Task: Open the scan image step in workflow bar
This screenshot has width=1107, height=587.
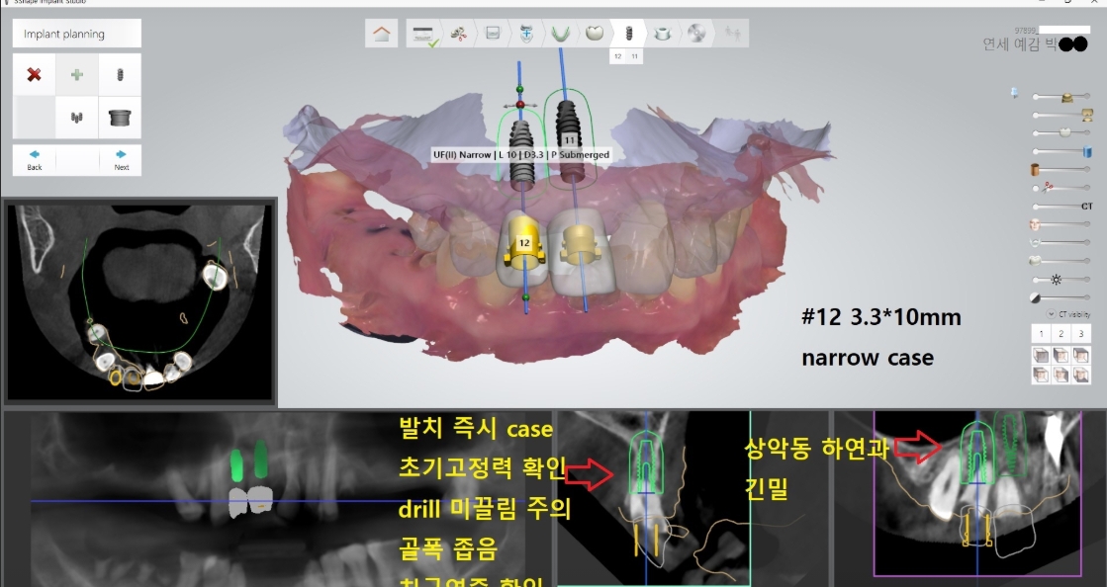Action: tap(493, 34)
